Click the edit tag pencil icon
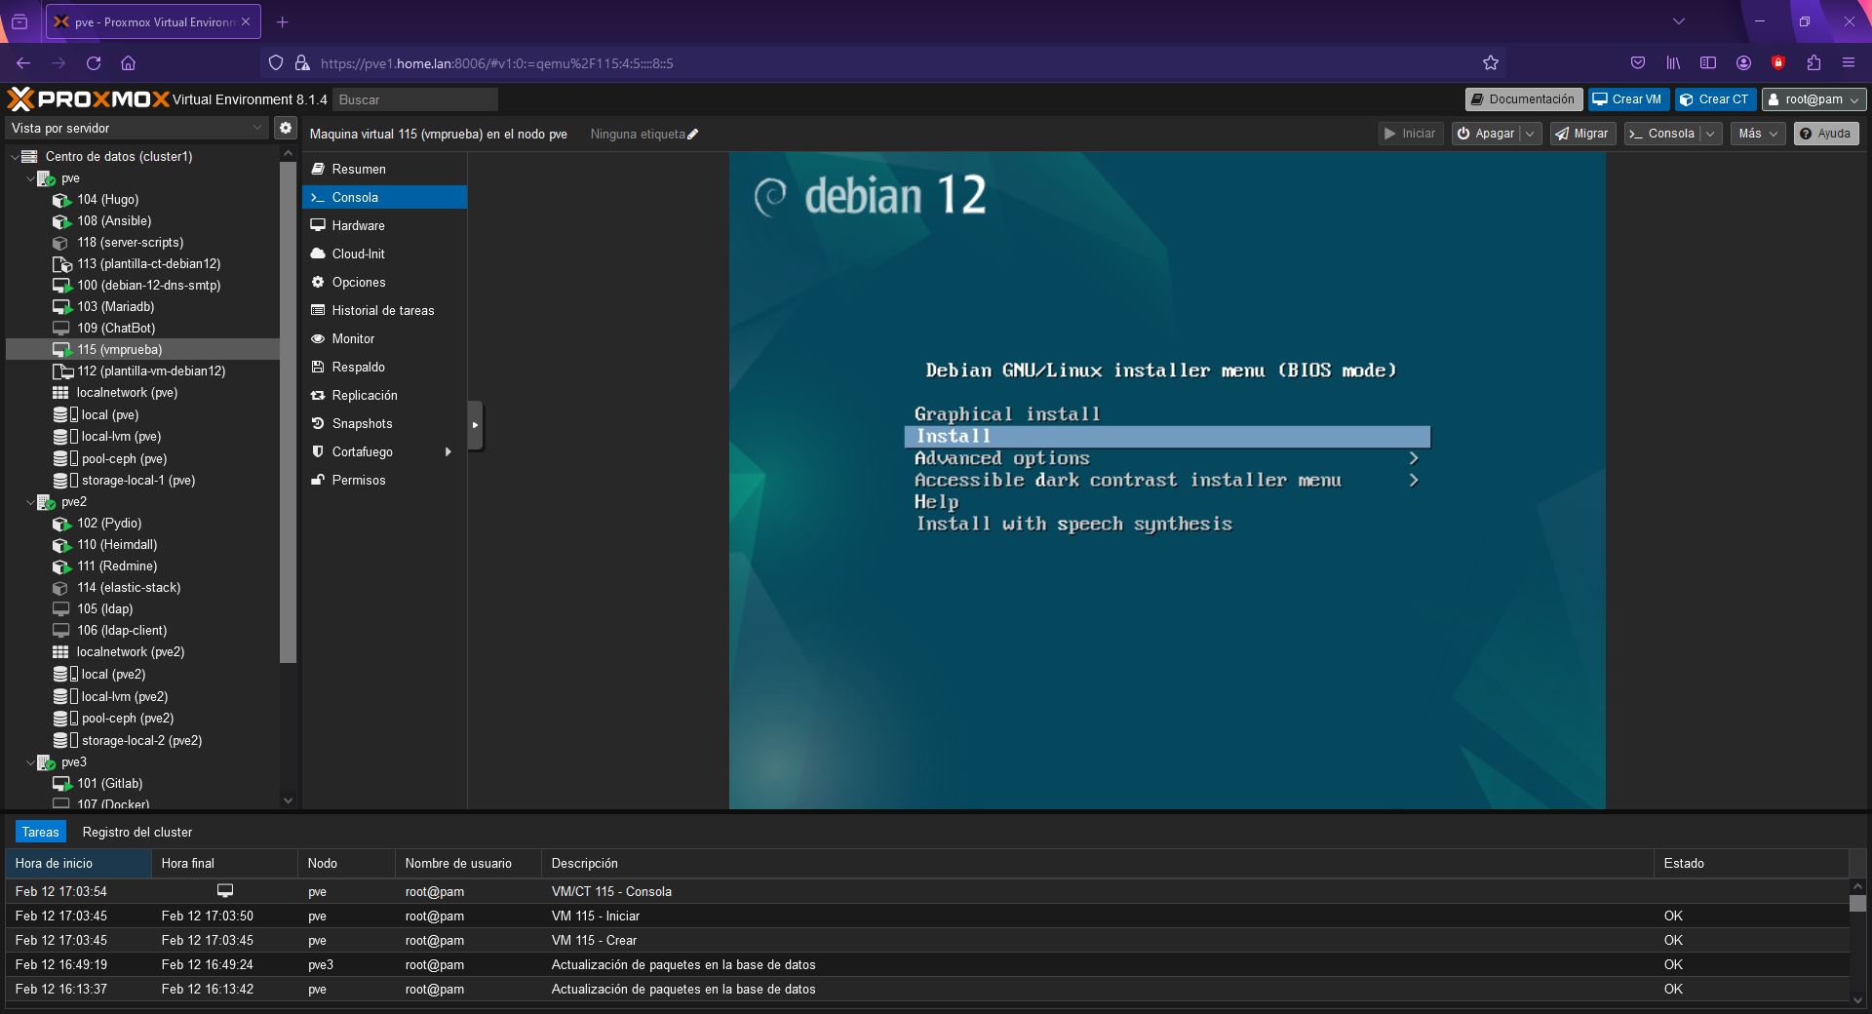1872x1014 pixels. coord(693,135)
